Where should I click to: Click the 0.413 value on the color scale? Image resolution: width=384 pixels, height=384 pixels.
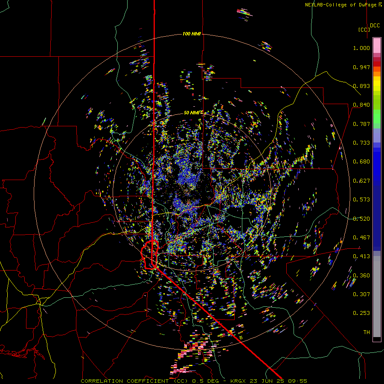click(x=361, y=256)
